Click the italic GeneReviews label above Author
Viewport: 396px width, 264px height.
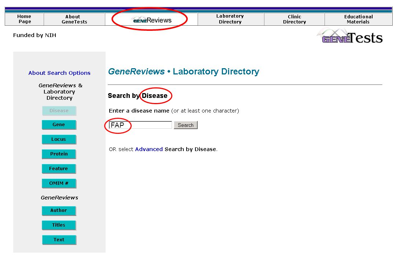59,198
